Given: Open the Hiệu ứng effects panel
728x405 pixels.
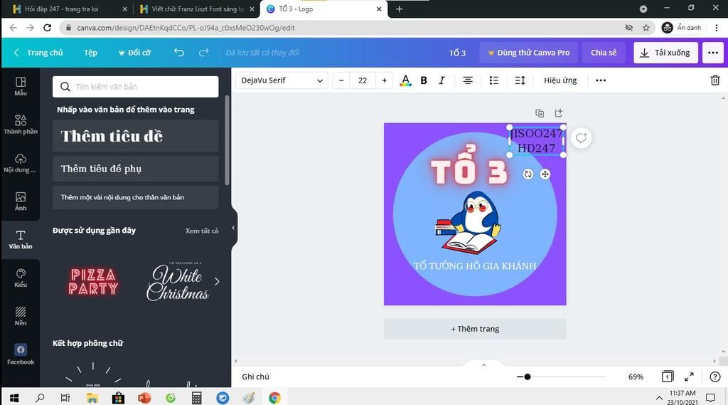Looking at the screenshot, I should (560, 80).
